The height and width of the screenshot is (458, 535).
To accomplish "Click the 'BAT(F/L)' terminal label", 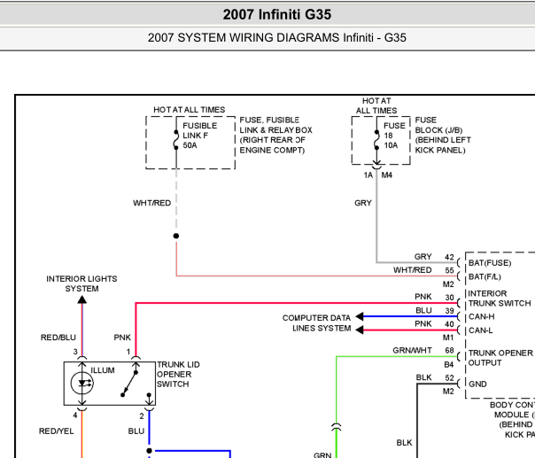I will pyautogui.click(x=485, y=276).
